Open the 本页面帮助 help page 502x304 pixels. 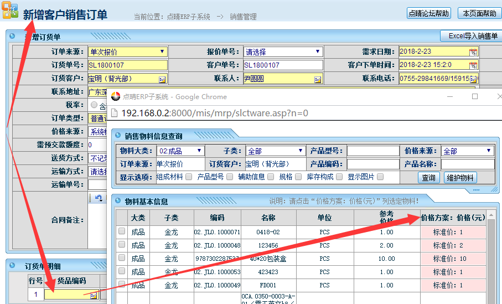[x=479, y=13]
